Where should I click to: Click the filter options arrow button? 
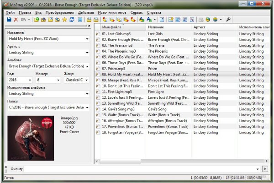point(265,169)
